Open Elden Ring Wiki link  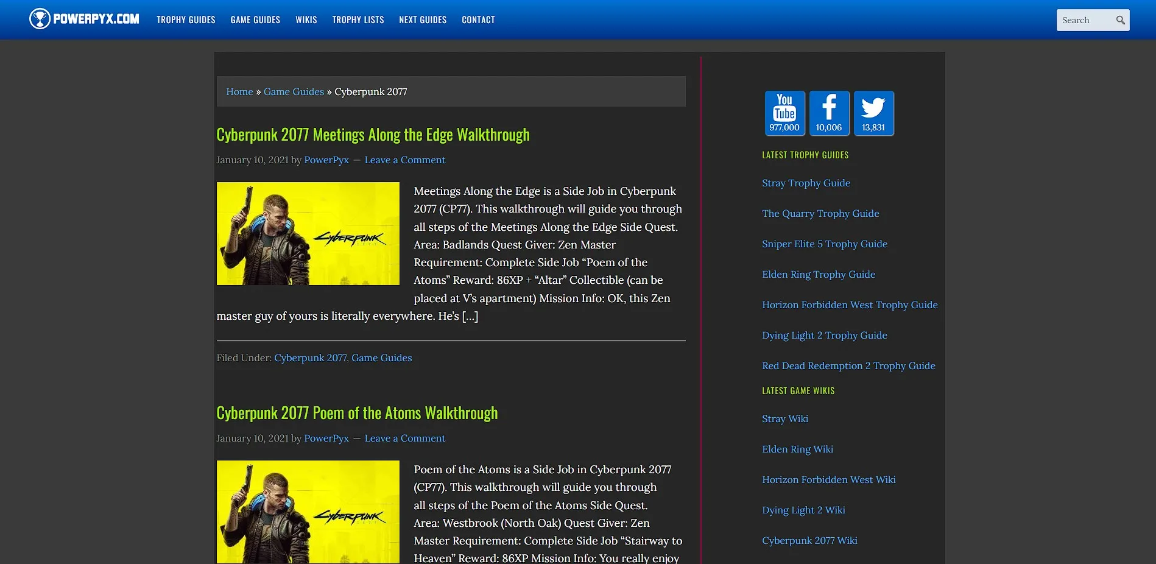coord(797,449)
